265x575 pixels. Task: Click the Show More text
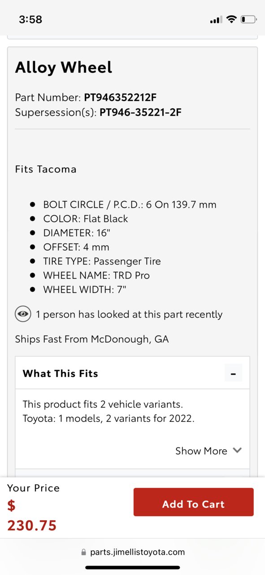(x=201, y=451)
